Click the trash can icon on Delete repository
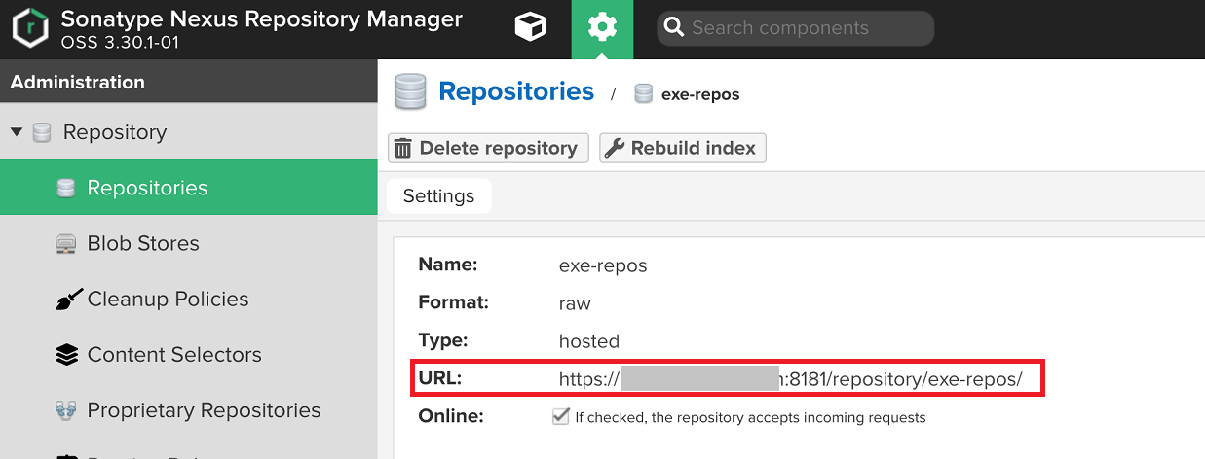 coord(403,148)
